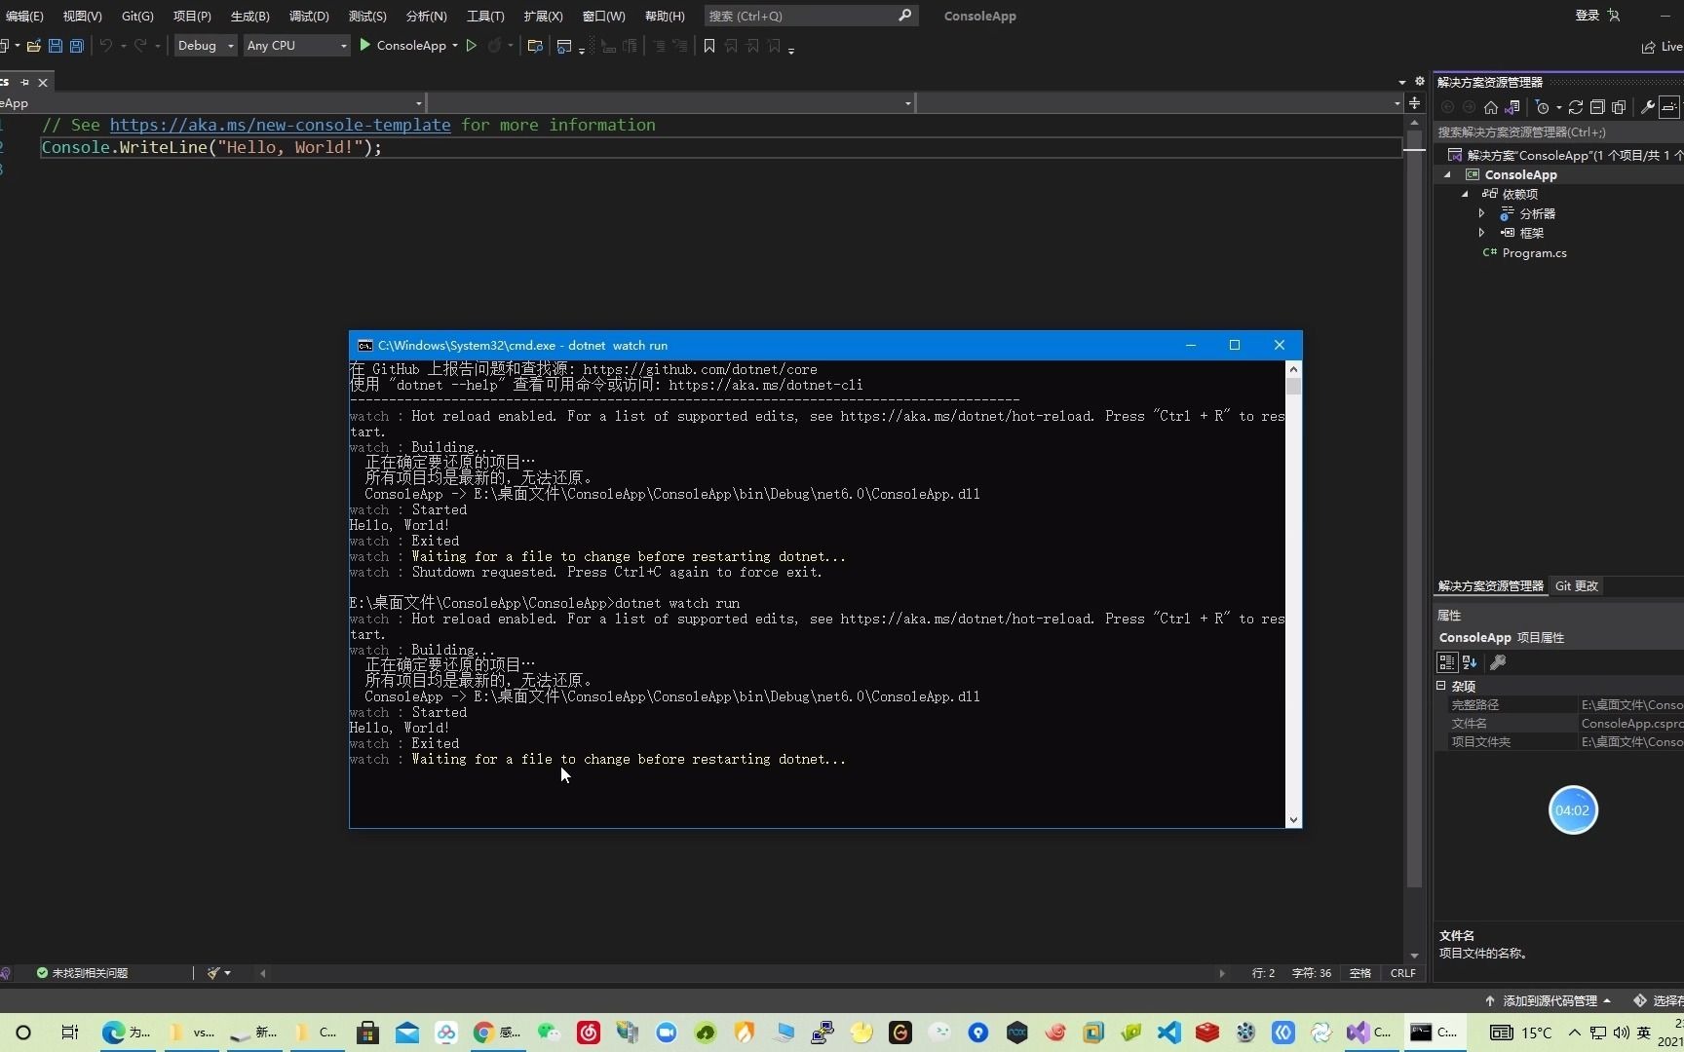Save all files with Save All icon
Screen dimensions: 1684x1052
(76, 46)
